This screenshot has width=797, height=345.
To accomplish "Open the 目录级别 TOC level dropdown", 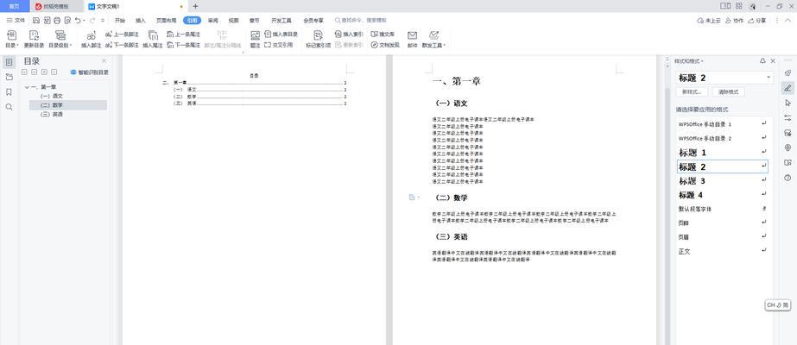I will tap(60, 39).
